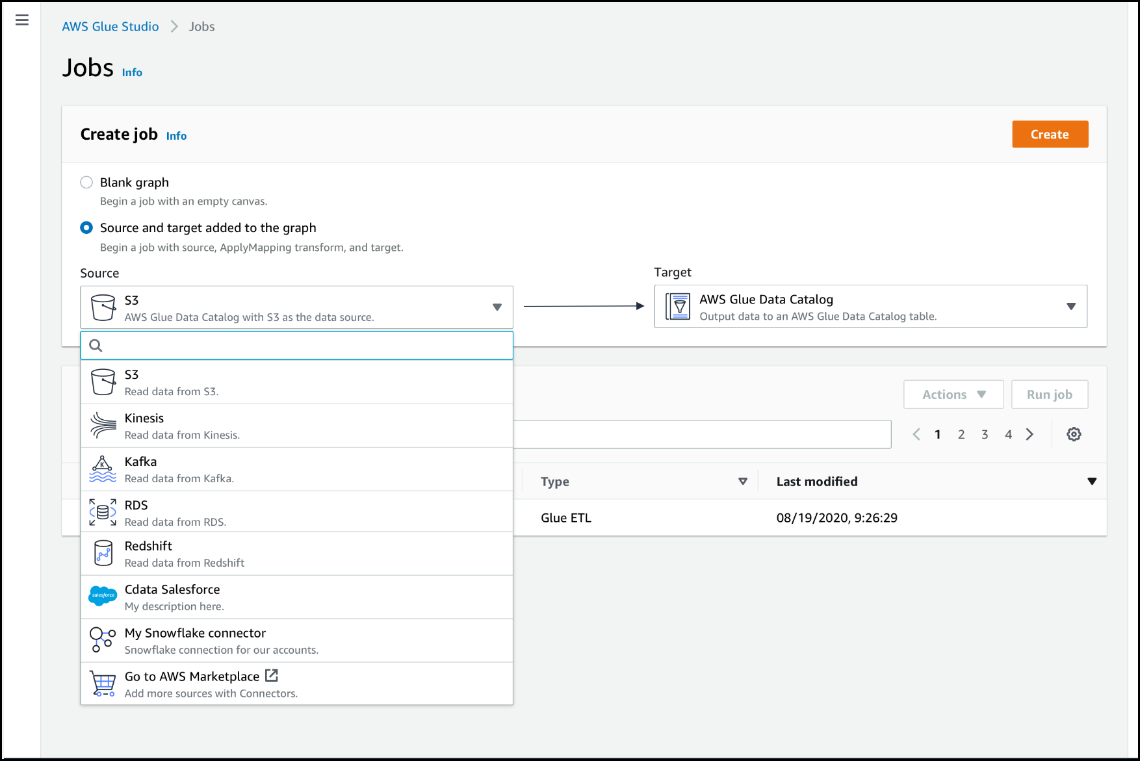Click the RDS database icon
The image size is (1140, 761).
point(103,512)
